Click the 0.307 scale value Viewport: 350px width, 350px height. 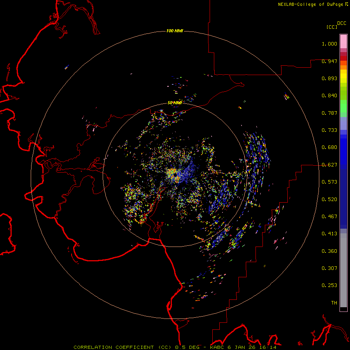pos(329,268)
